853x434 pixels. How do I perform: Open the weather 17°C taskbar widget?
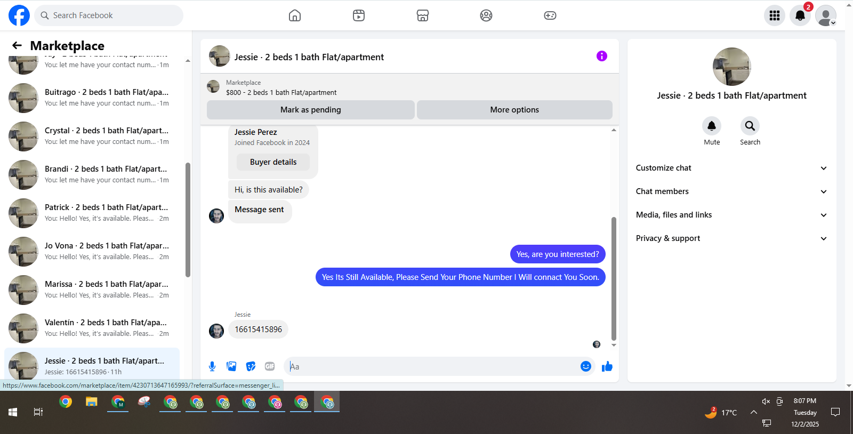(x=721, y=412)
